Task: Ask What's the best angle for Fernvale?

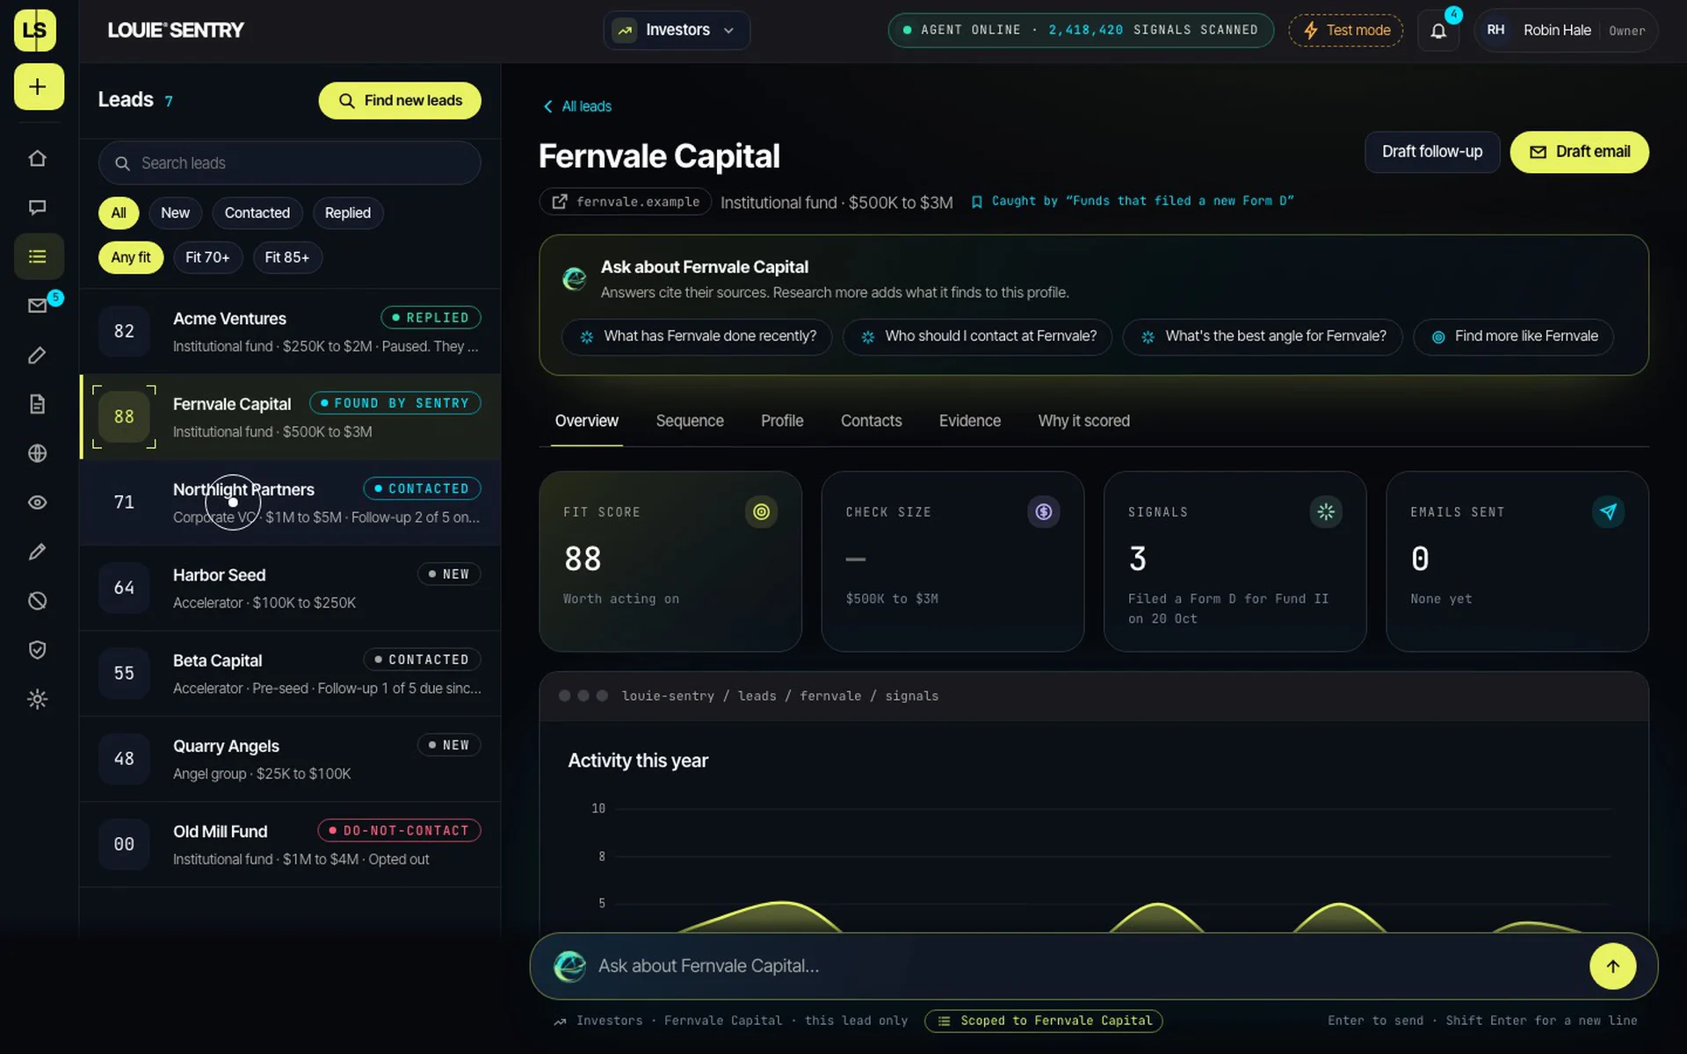Action: [1262, 336]
